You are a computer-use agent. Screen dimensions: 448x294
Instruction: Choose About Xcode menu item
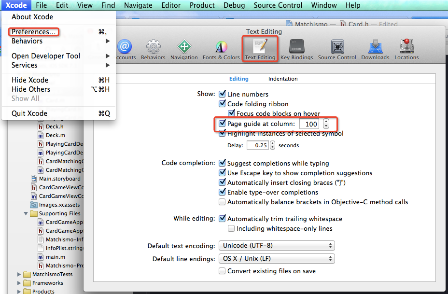tap(58, 17)
